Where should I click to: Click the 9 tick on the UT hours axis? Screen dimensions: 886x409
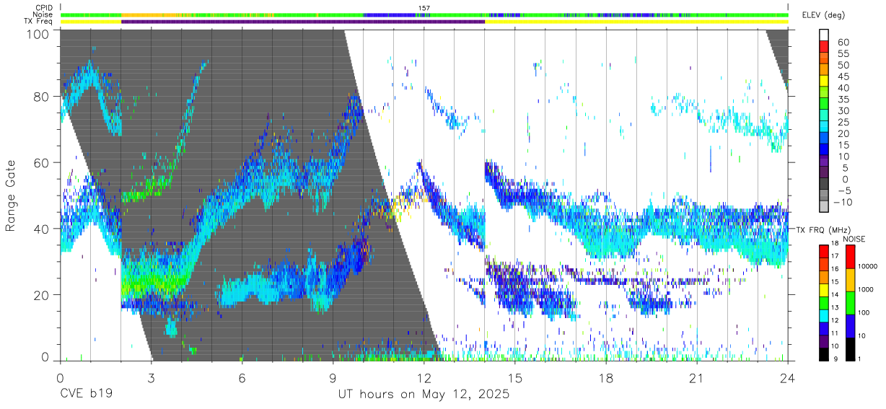(333, 378)
